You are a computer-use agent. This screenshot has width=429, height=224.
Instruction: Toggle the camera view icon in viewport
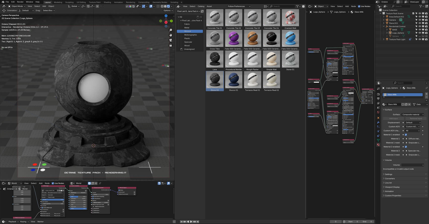pos(171,40)
